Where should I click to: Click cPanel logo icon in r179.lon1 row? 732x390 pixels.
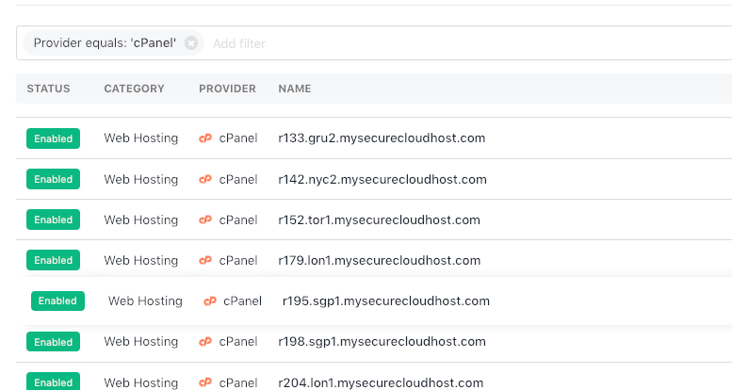coord(205,261)
